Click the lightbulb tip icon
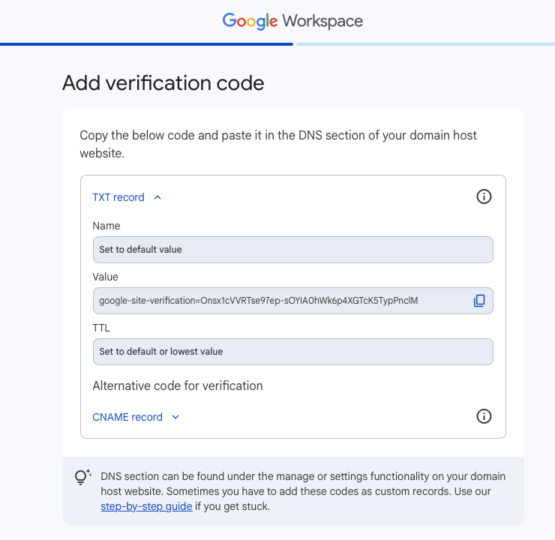Screen dimensions: 555x540 (82, 478)
